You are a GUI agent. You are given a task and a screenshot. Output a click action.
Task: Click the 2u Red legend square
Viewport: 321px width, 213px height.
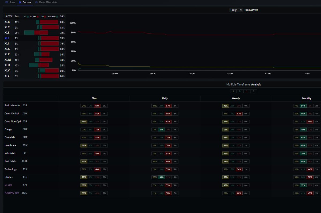pos(38,16)
